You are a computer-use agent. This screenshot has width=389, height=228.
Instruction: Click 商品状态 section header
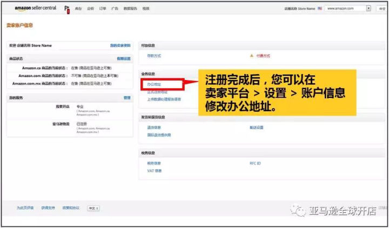(x=16, y=59)
